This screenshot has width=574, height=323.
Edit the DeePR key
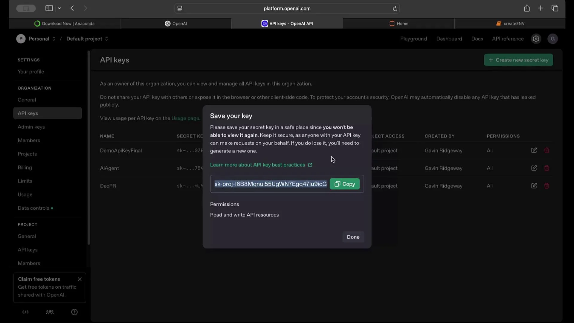[x=534, y=186]
